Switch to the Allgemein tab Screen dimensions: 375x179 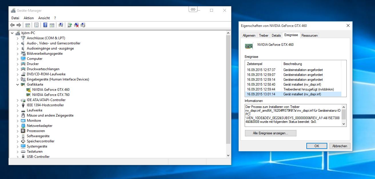coord(249,36)
